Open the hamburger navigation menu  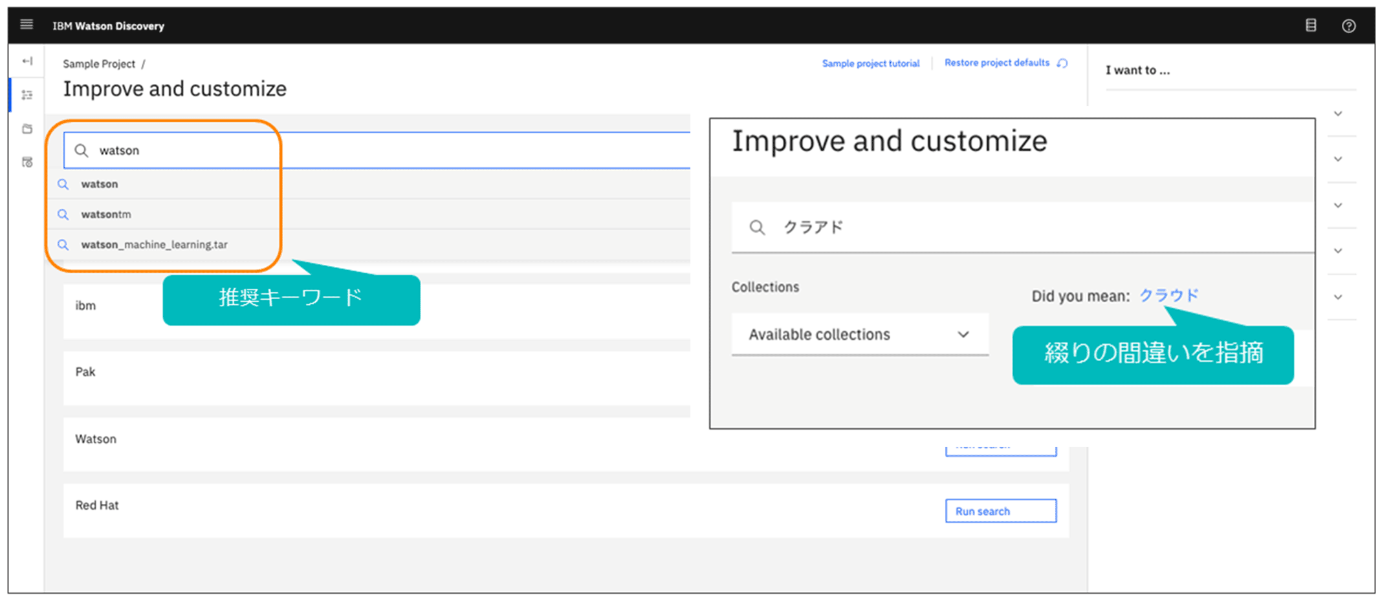tap(27, 25)
